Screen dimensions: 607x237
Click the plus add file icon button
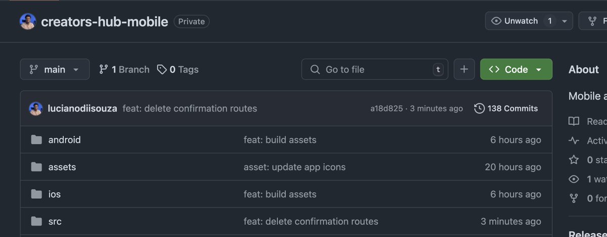[x=464, y=69]
